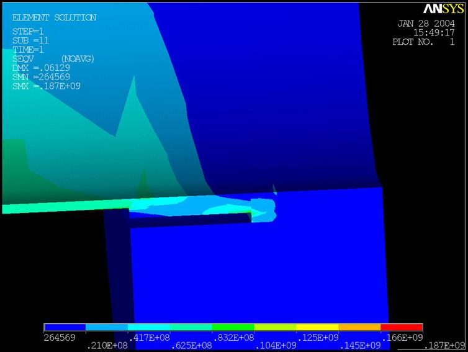This screenshot has width=468, height=352.
Task: Click the 15:49:17 timestamp
Action: [x=434, y=32]
